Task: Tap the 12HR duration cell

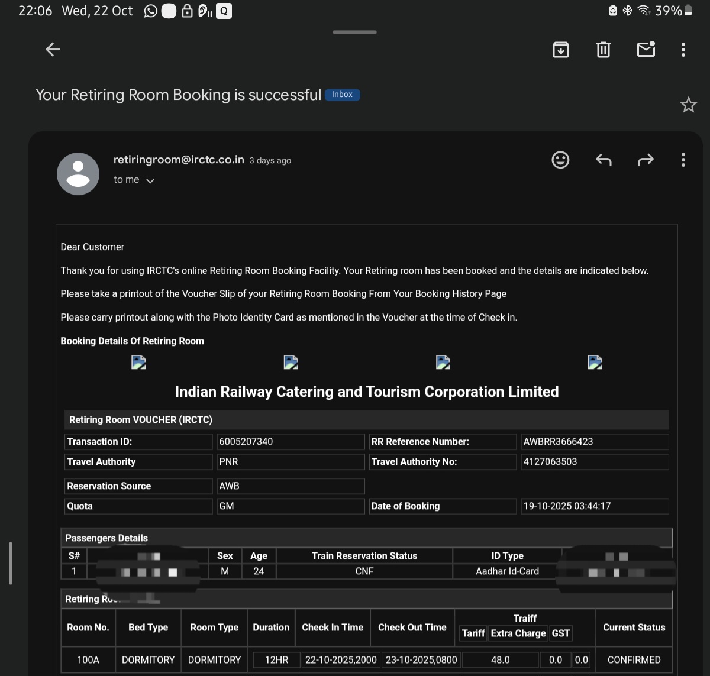Action: pyautogui.click(x=276, y=659)
